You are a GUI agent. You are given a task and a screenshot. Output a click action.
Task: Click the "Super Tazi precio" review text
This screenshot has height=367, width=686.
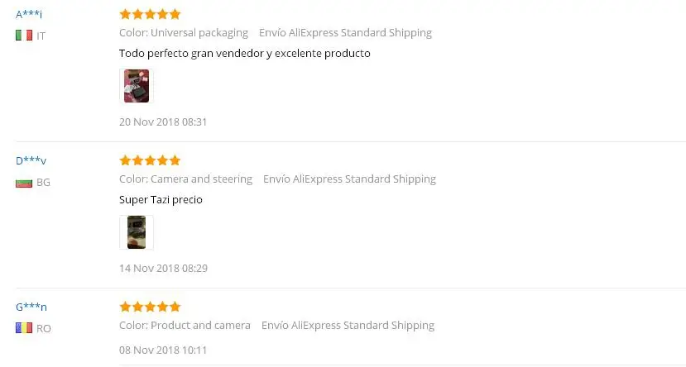click(x=161, y=200)
